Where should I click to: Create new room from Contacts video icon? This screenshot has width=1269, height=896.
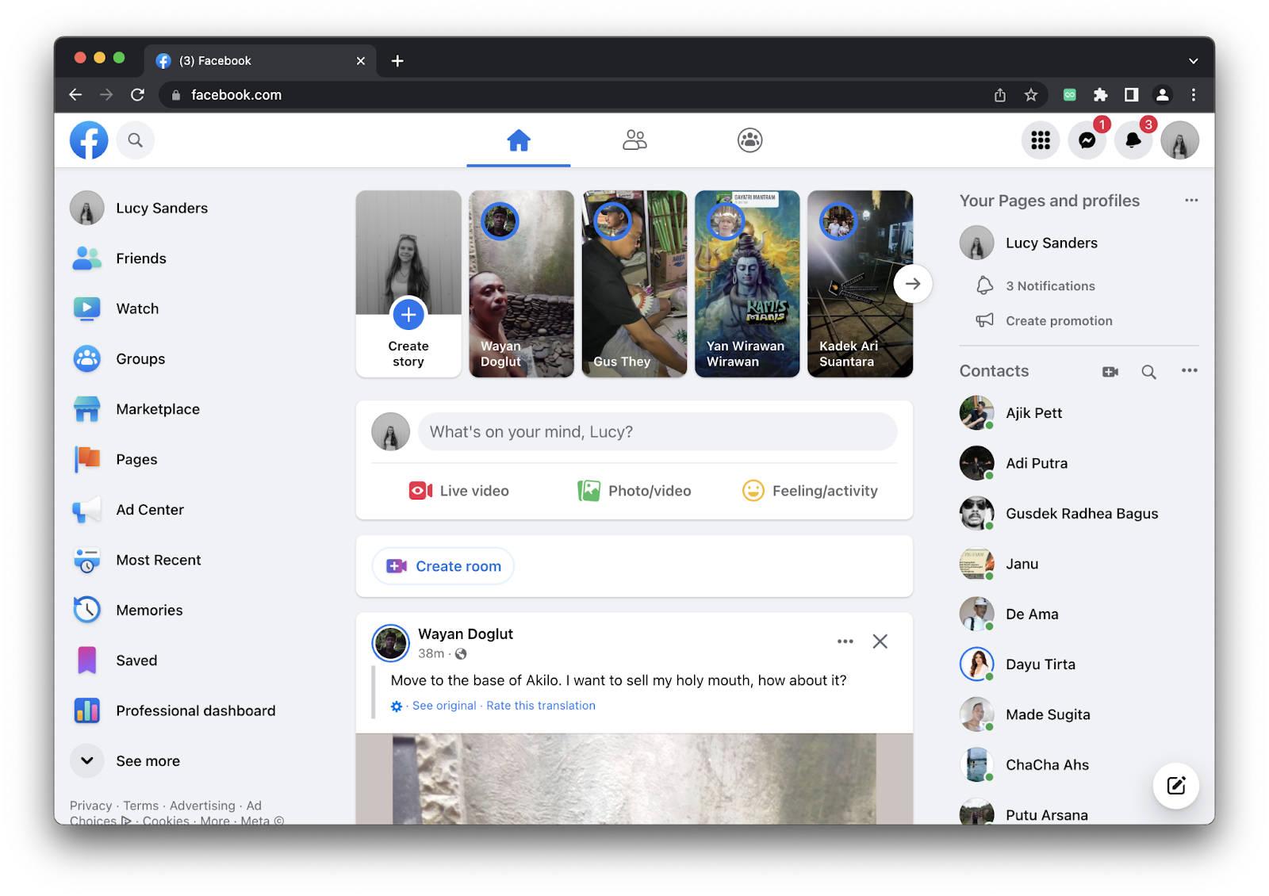1110,372
